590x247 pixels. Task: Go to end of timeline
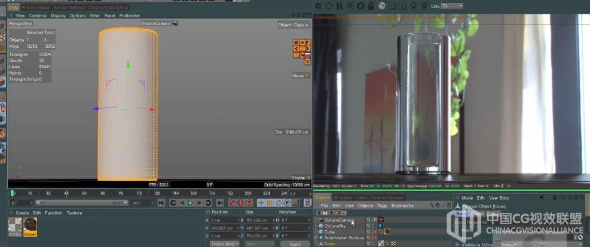[220, 203]
